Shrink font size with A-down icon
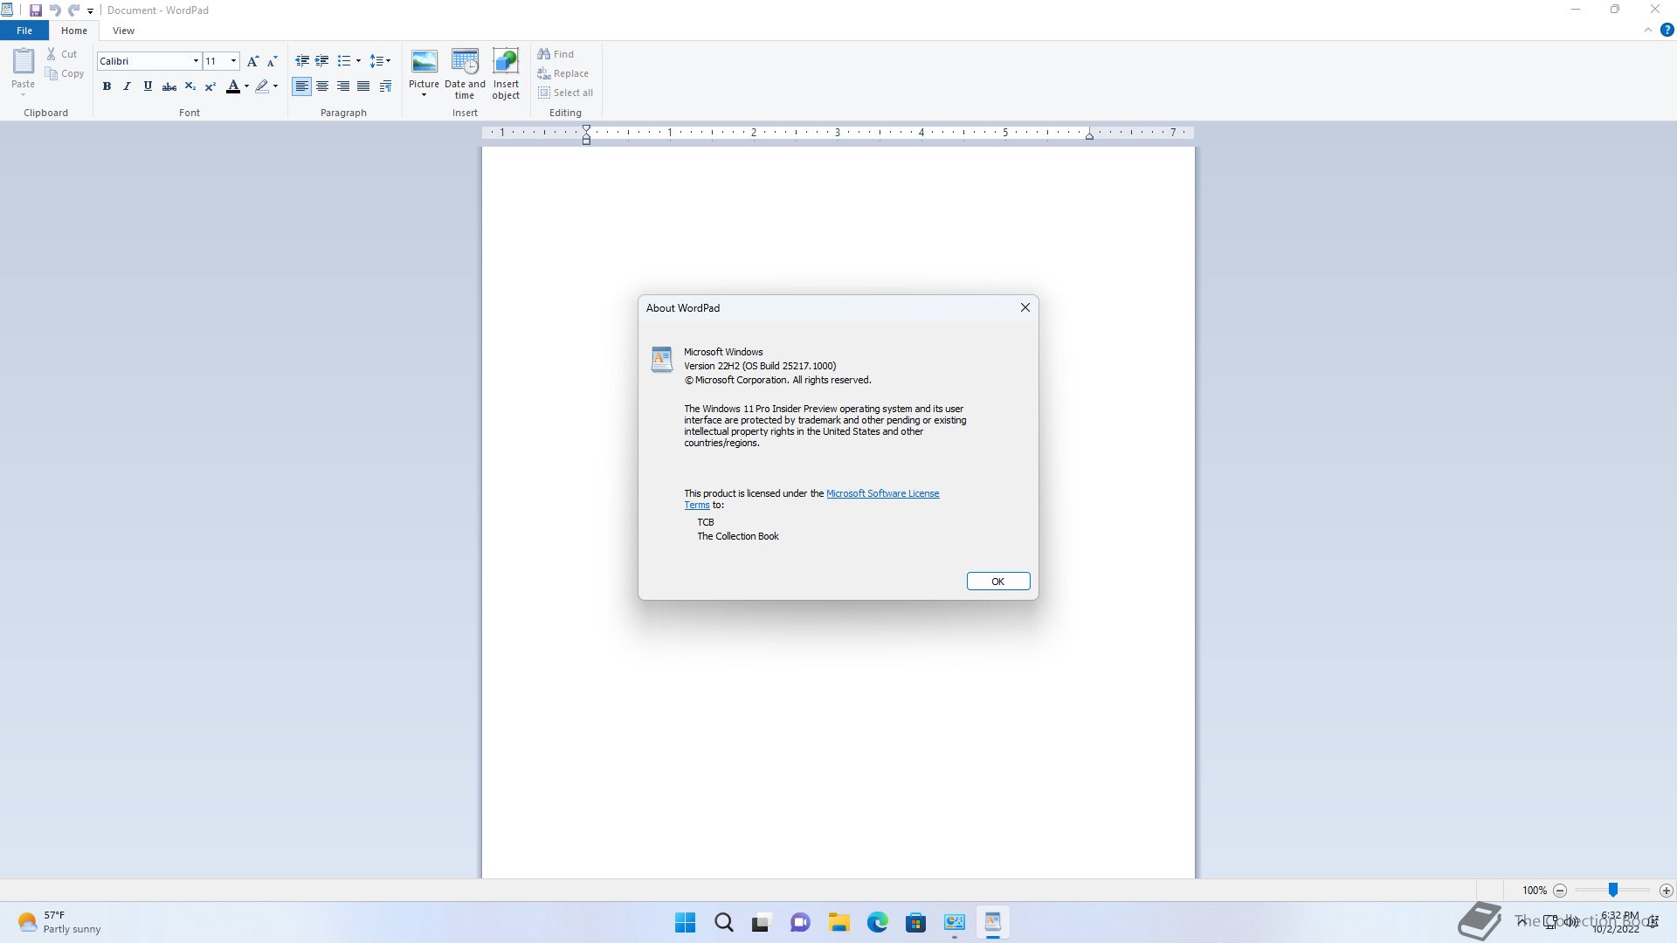Screen dimensions: 1677x943 [272, 61]
